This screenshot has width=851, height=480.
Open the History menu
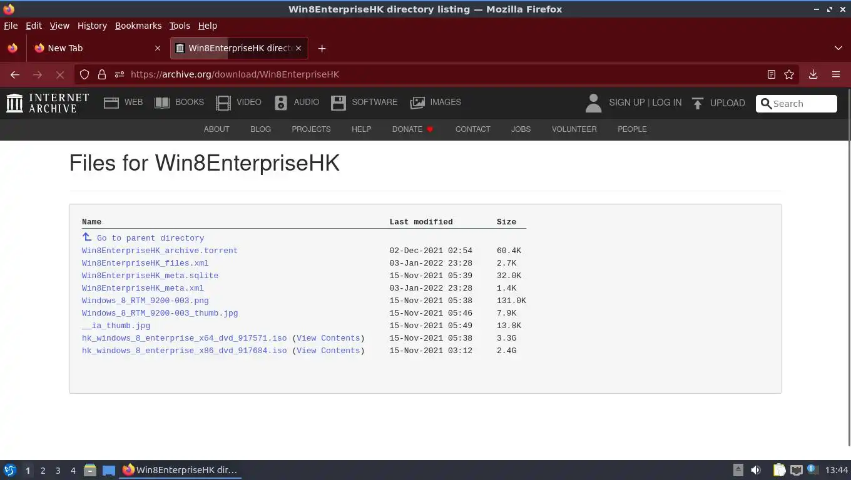[x=92, y=26]
